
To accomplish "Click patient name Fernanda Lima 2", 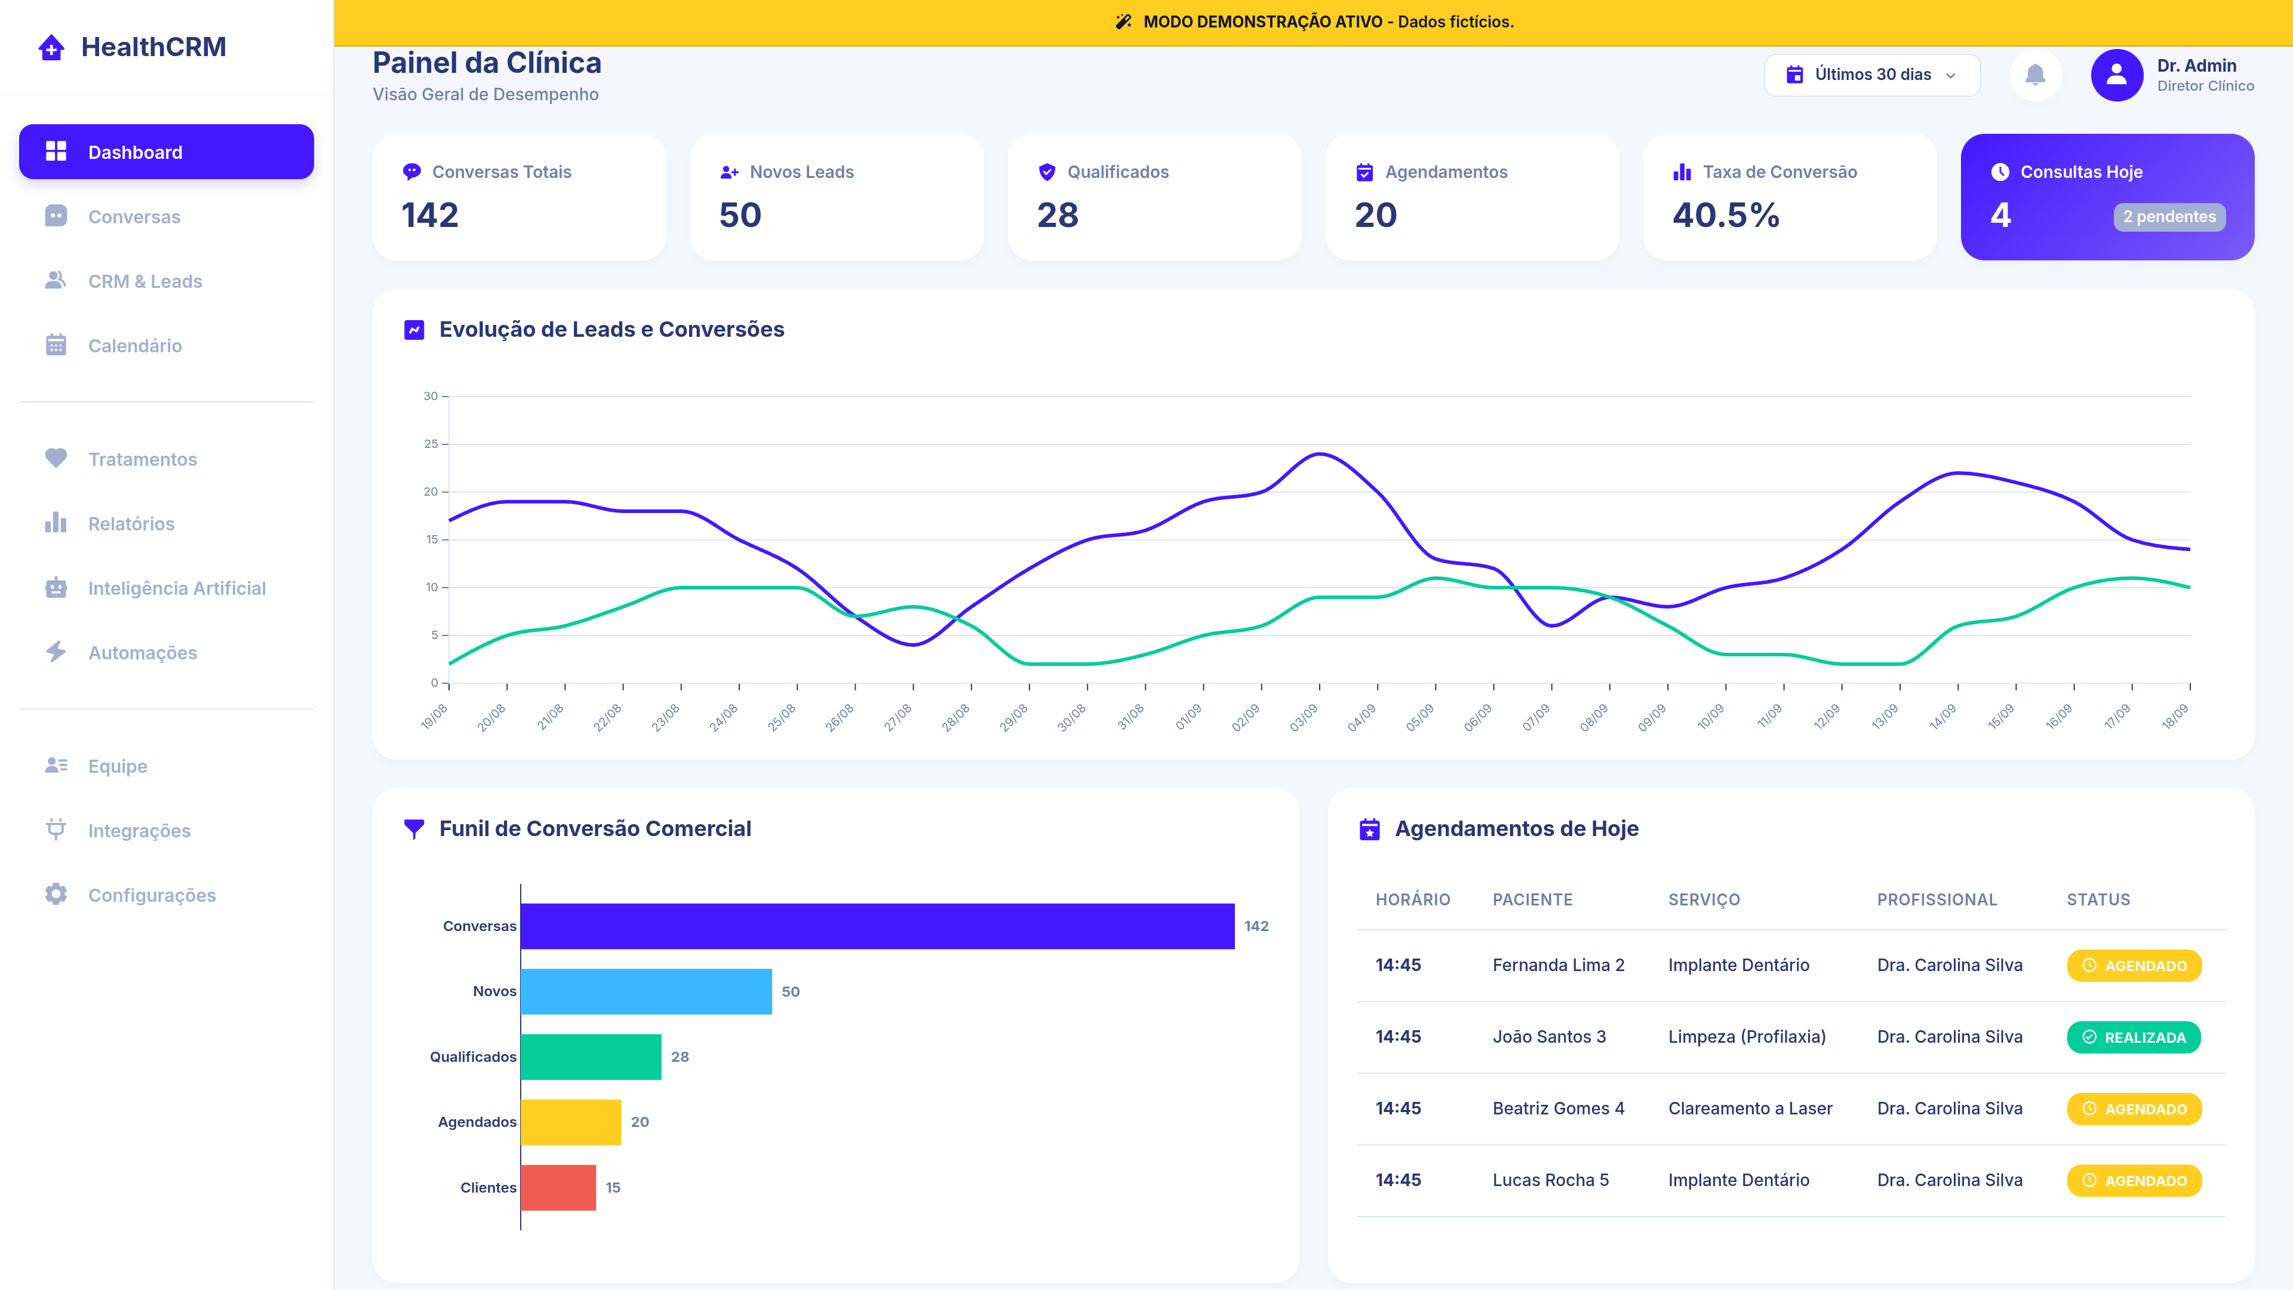I will (x=1559, y=965).
